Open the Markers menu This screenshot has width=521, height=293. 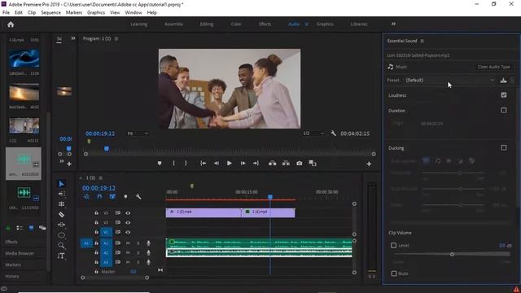[x=74, y=13]
